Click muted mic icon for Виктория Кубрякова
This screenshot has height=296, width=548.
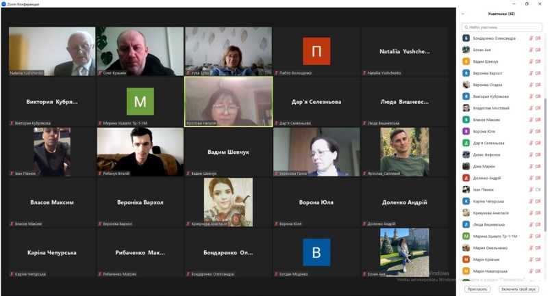pyautogui.click(x=531, y=96)
